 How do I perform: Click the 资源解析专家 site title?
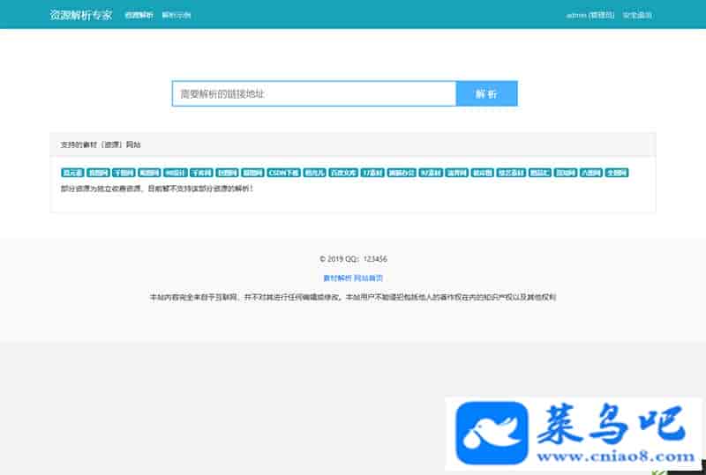click(x=81, y=15)
